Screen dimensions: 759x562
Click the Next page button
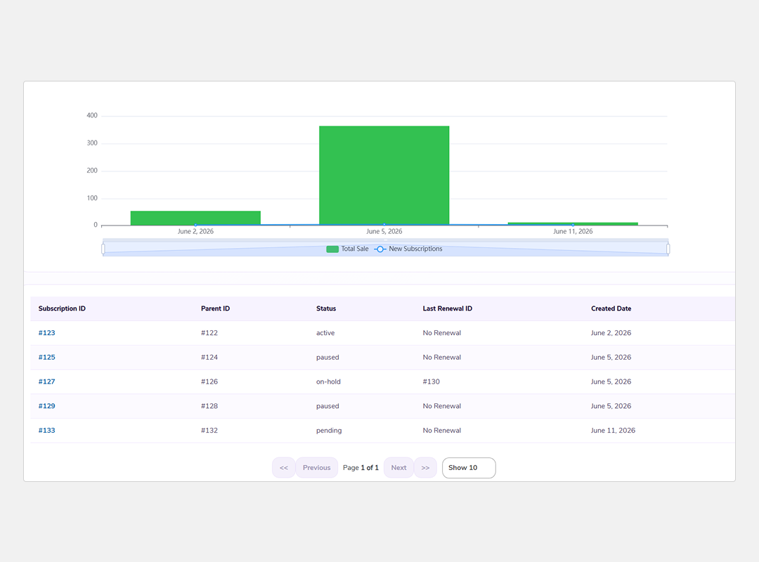pos(399,468)
